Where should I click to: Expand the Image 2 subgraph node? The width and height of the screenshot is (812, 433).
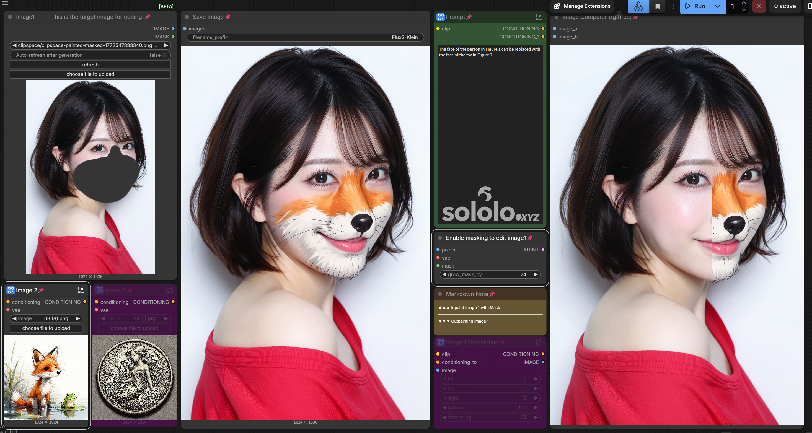(x=81, y=290)
